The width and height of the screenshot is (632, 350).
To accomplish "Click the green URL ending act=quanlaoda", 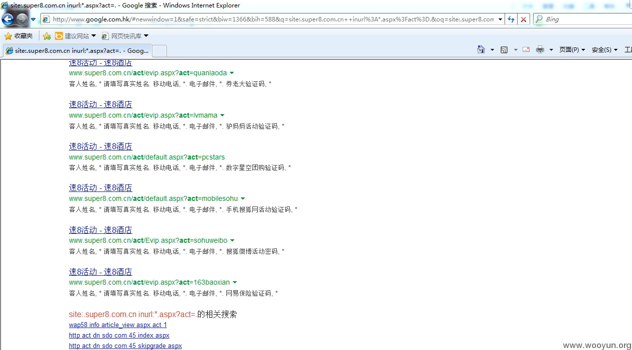I will (148, 73).
